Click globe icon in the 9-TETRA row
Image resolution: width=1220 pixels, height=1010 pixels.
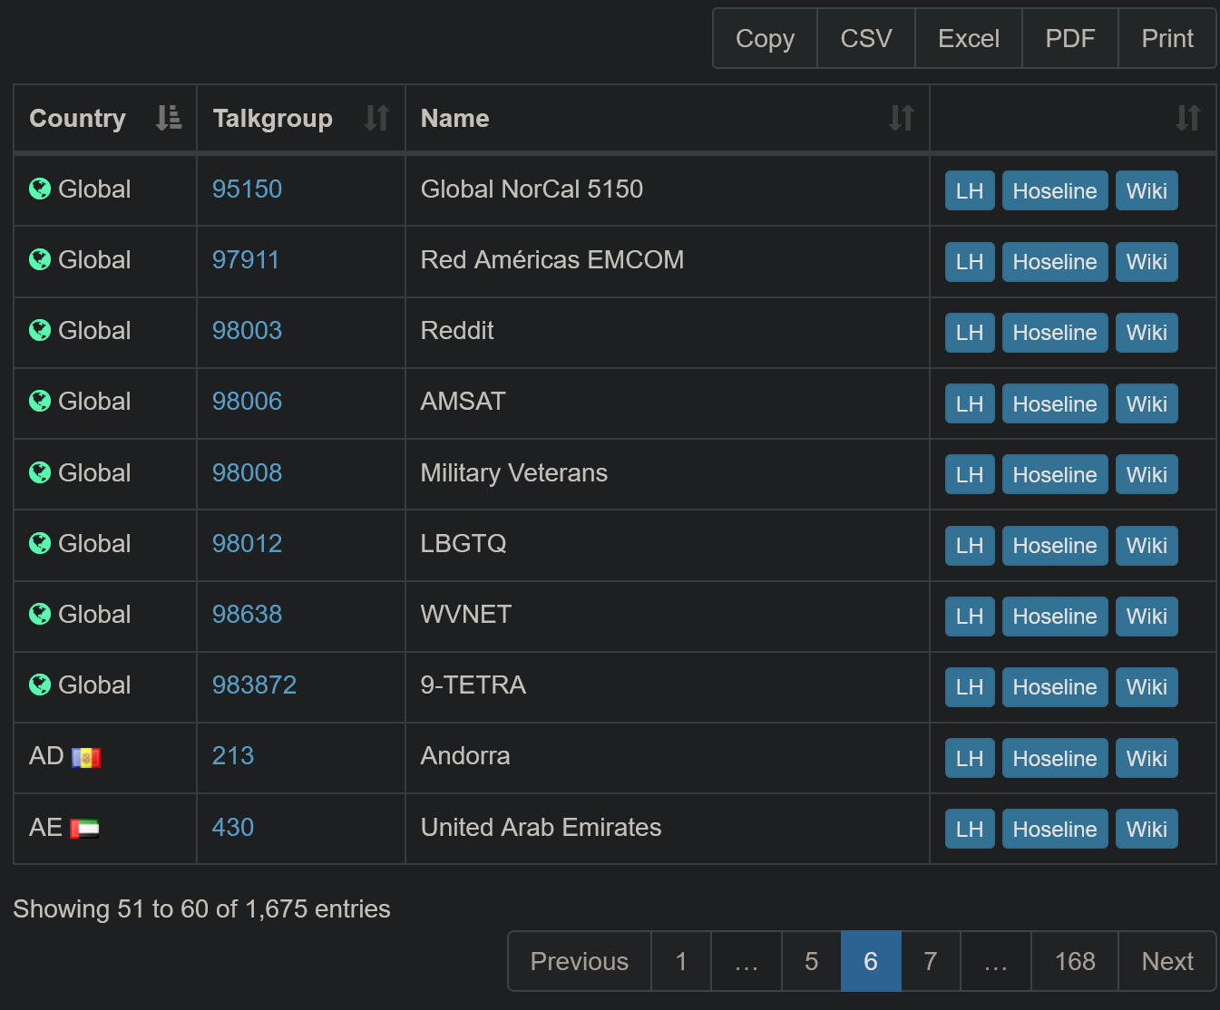[x=40, y=685]
